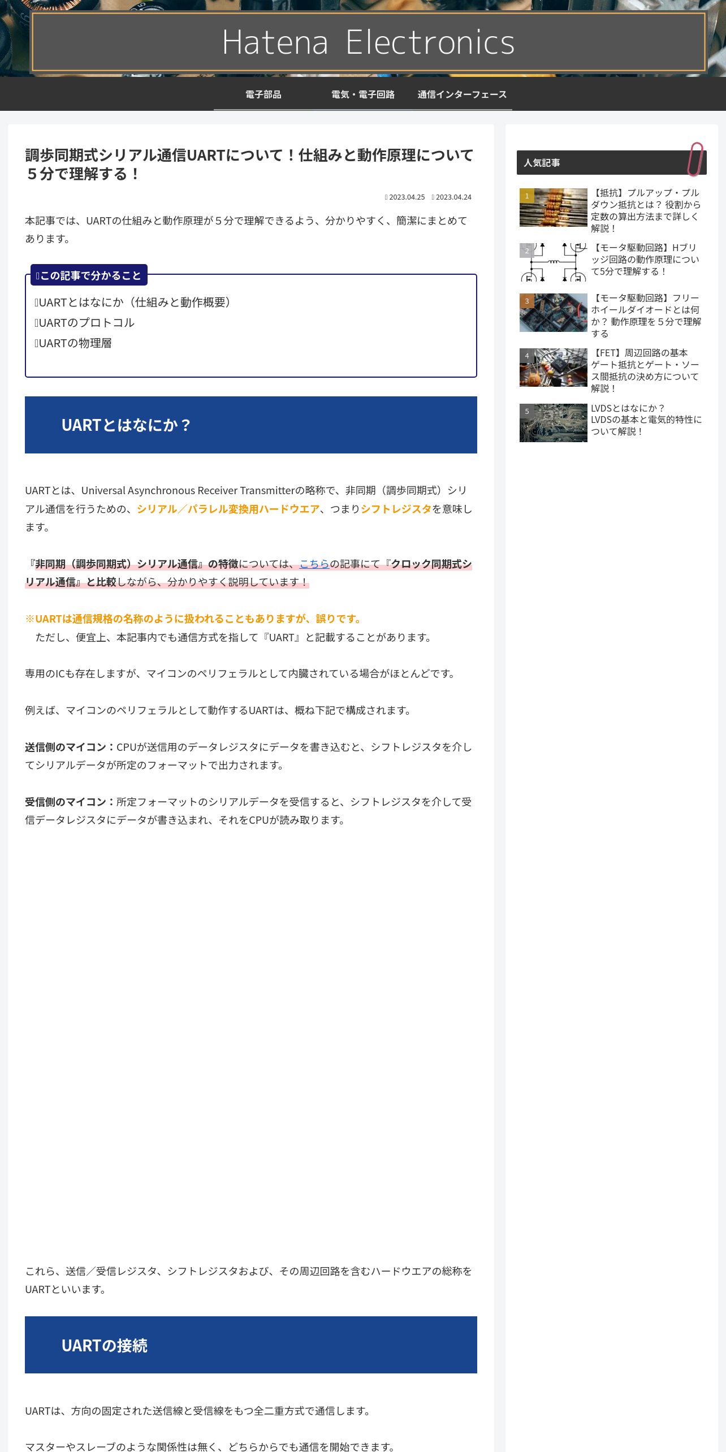Click the paperclip icon on 人気記事 header

tap(695, 159)
